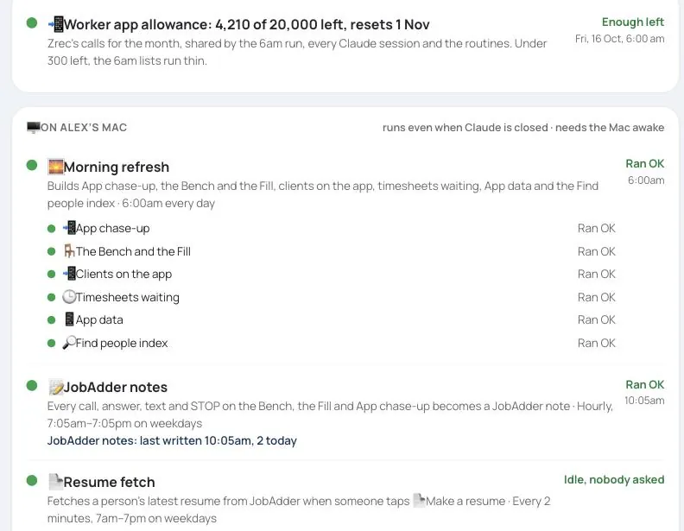Viewport: 684px width, 531px height.
Task: Select the JobAdder notes heading
Action: [116, 387]
